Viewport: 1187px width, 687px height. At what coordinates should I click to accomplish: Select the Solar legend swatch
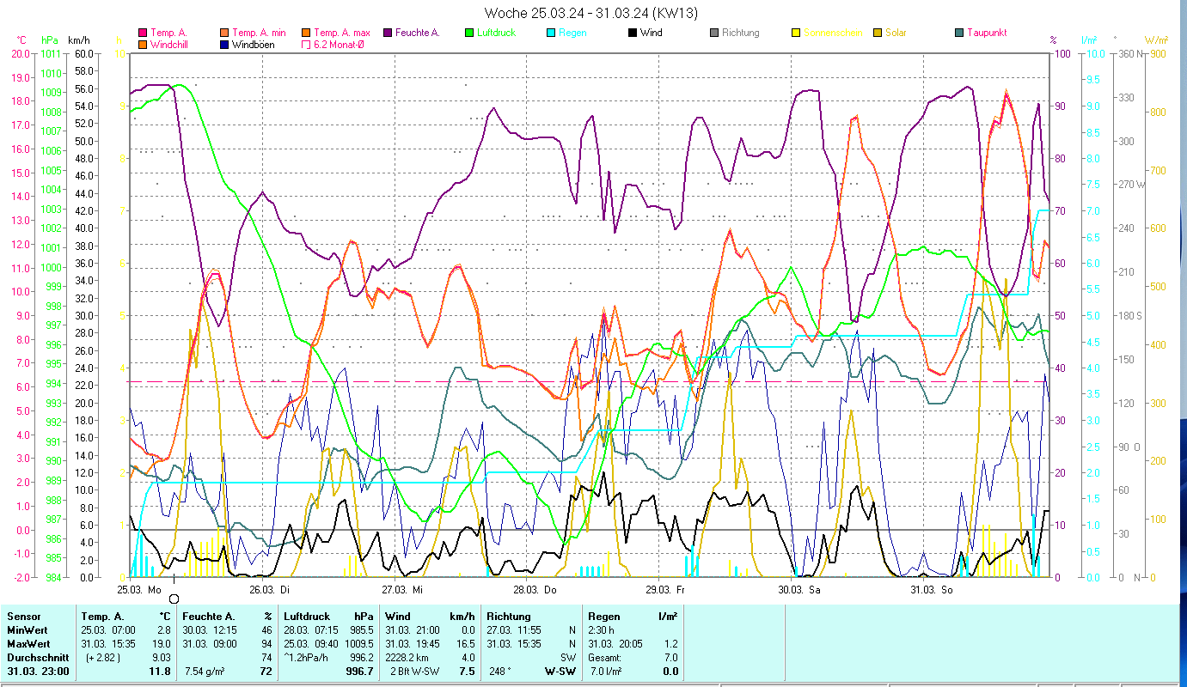tap(877, 33)
